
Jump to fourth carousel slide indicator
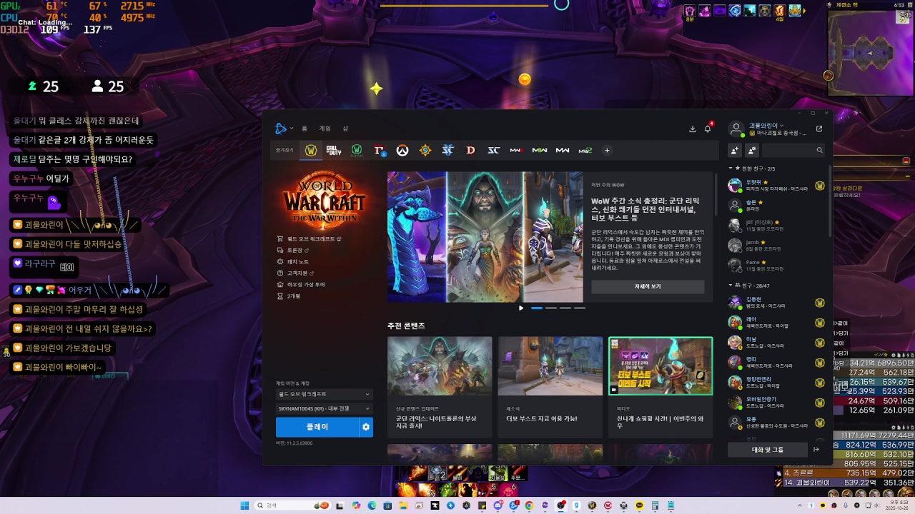tap(580, 308)
